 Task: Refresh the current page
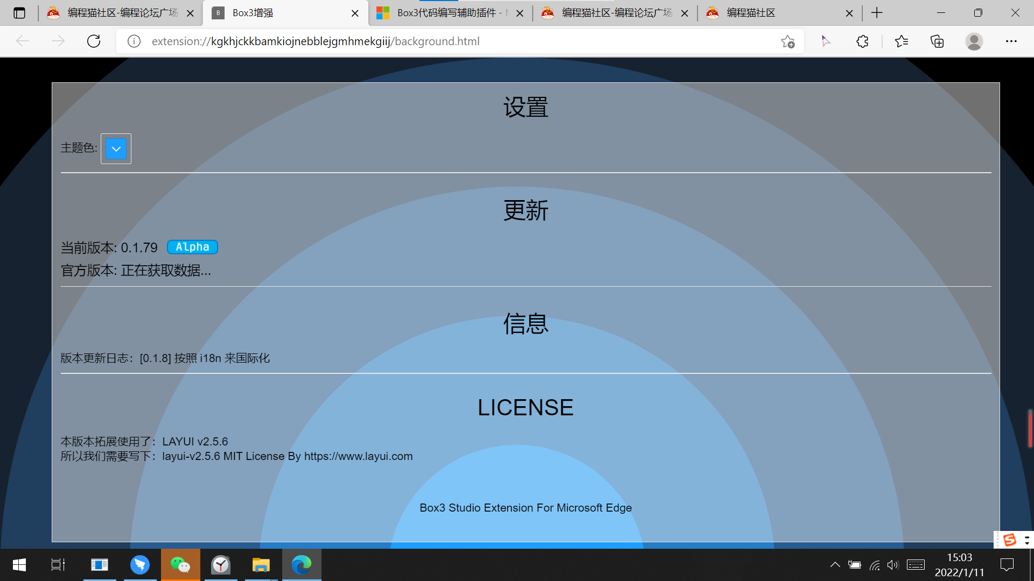pyautogui.click(x=94, y=41)
